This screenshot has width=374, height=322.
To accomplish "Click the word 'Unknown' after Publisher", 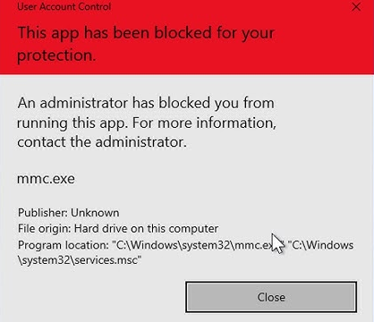I will (95, 213).
